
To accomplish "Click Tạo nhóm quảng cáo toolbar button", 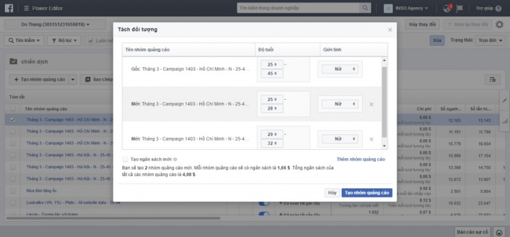I will click(x=40, y=79).
